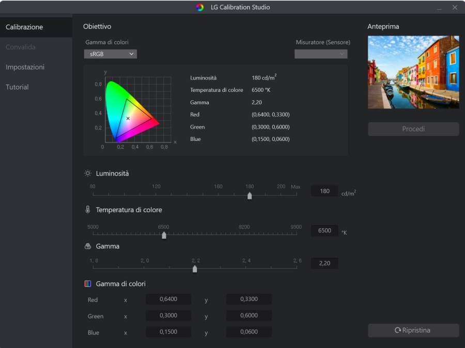This screenshot has height=348, width=465.
Task: Click the RGB icon beside Gamma di colori
Action: (x=88, y=283)
